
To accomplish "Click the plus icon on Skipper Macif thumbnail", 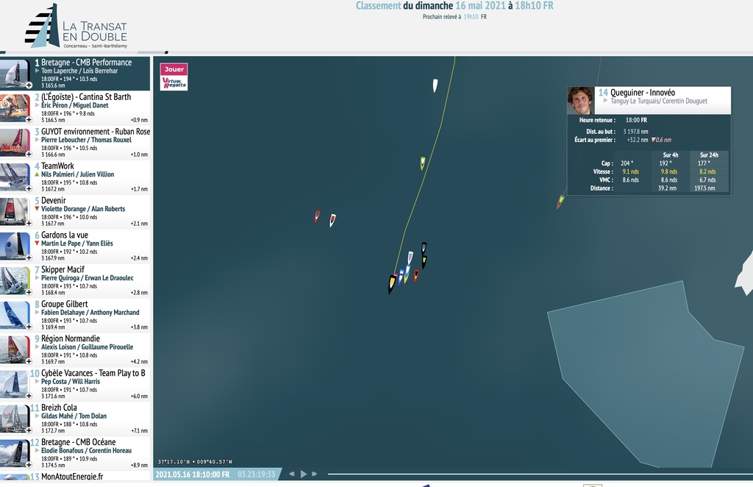I will pos(29,293).
